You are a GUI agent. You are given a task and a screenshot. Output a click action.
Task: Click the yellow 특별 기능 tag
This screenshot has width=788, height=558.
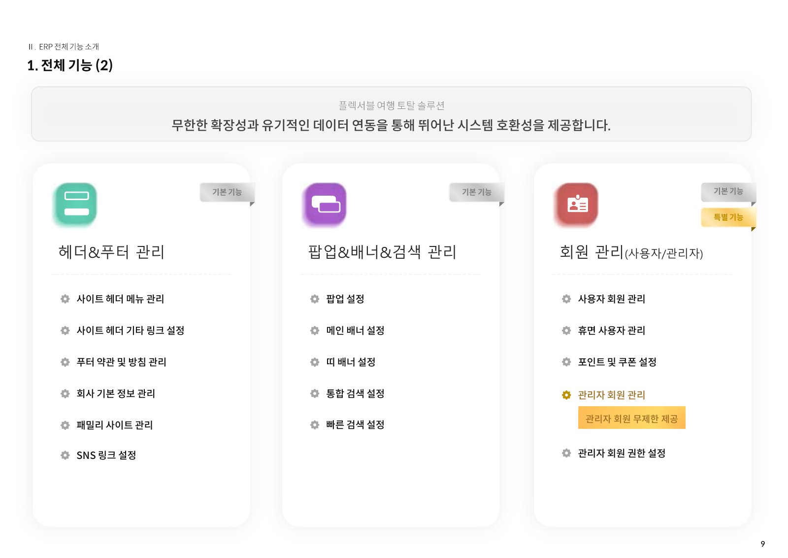[x=728, y=217]
